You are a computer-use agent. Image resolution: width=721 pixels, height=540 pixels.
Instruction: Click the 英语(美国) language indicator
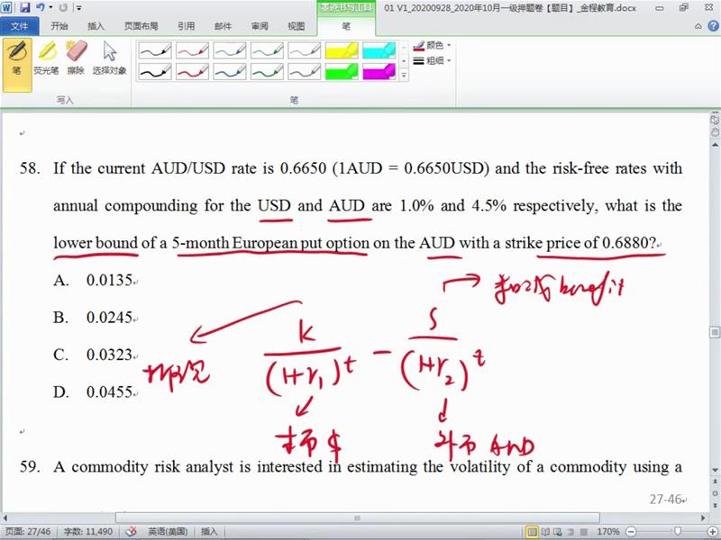(x=169, y=532)
